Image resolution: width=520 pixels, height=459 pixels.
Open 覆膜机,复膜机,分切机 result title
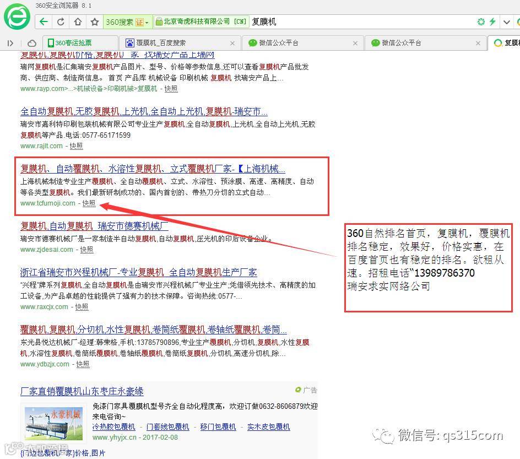pos(153,330)
